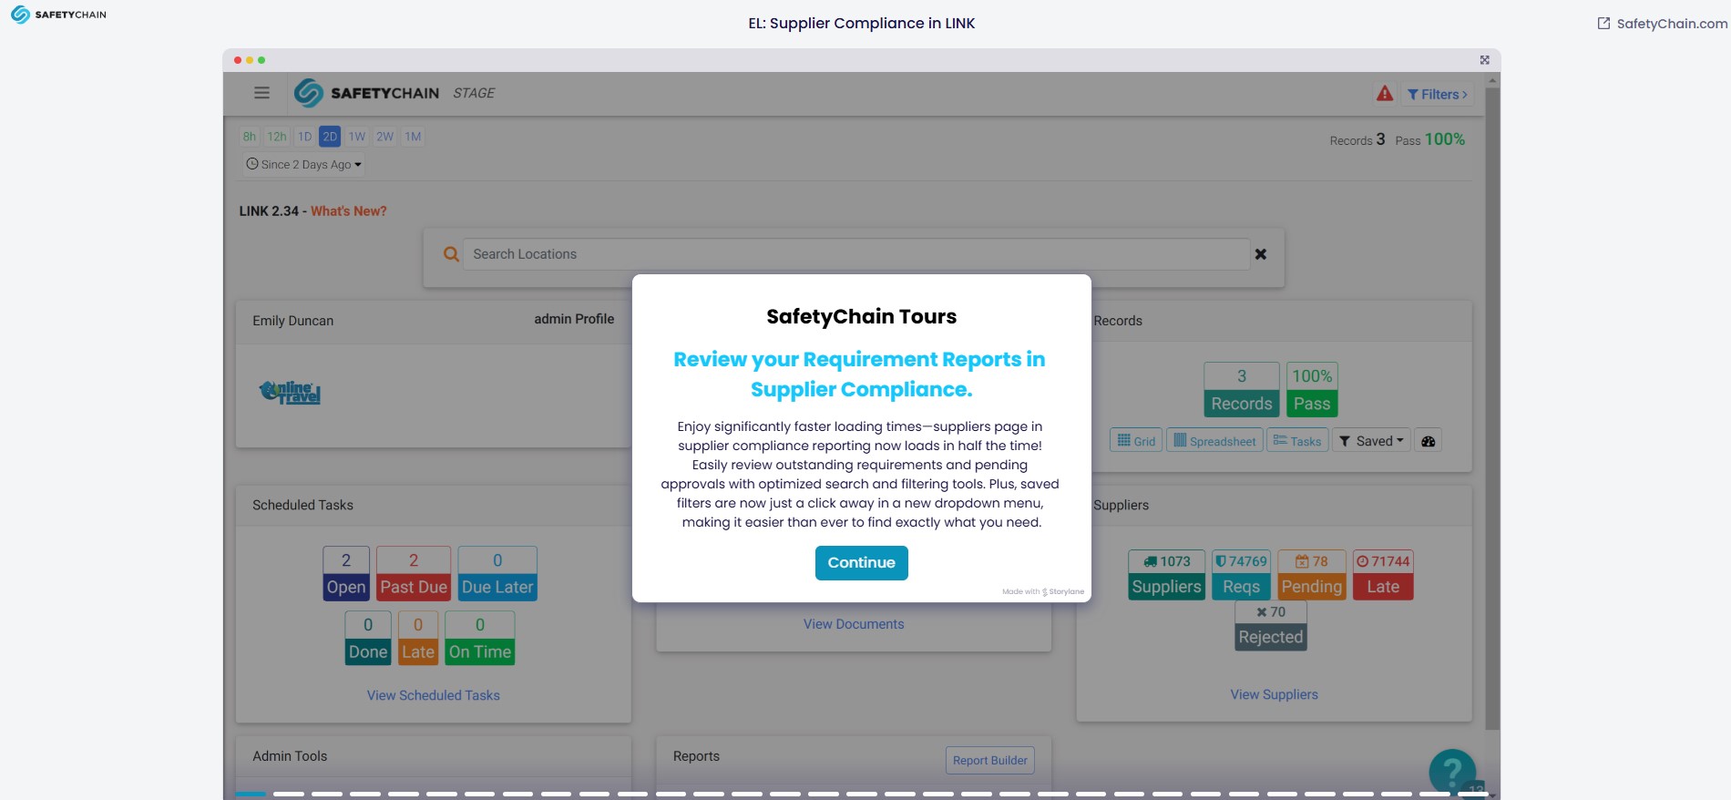
Task: Click the Report Builder button
Action: tap(990, 760)
